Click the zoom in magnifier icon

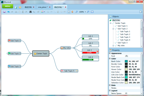tap(88, 12)
